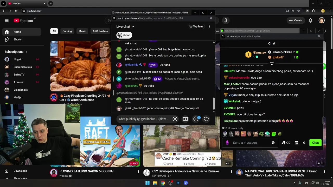Open the Azzaros subscription channel
333x187 pixels.
(22, 82)
